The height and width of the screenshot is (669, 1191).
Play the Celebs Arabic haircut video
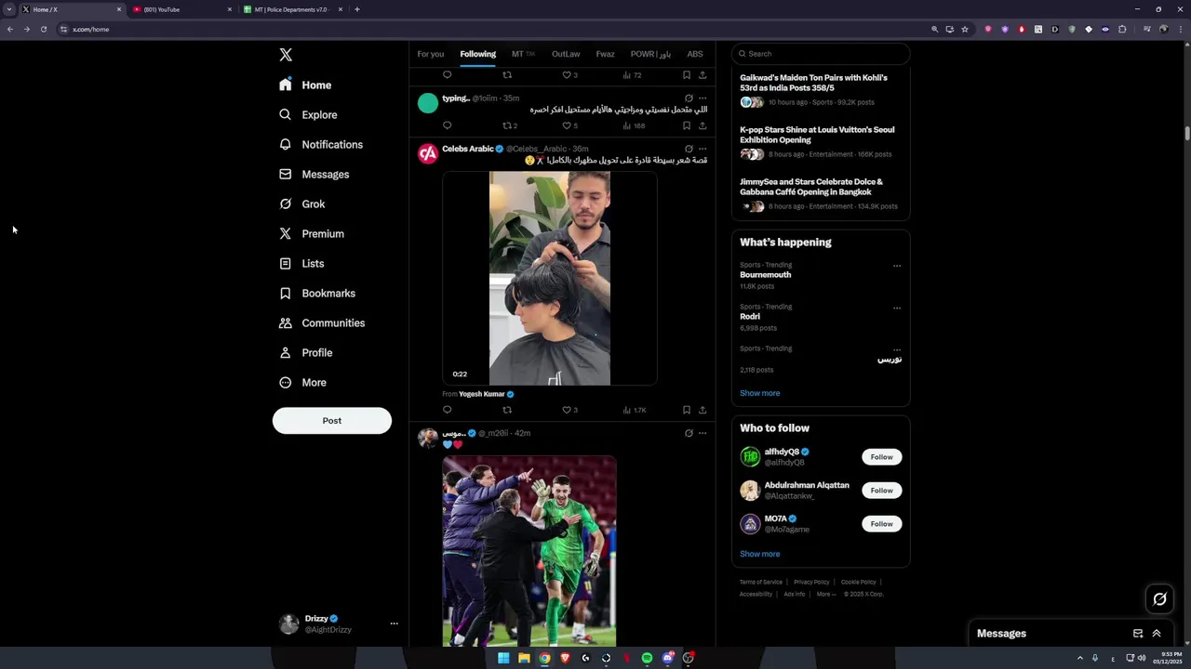point(550,278)
